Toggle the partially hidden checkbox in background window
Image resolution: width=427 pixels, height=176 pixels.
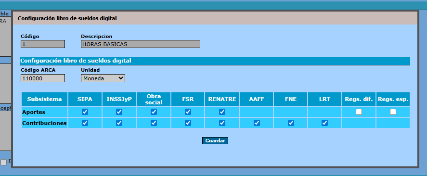(x=3, y=162)
